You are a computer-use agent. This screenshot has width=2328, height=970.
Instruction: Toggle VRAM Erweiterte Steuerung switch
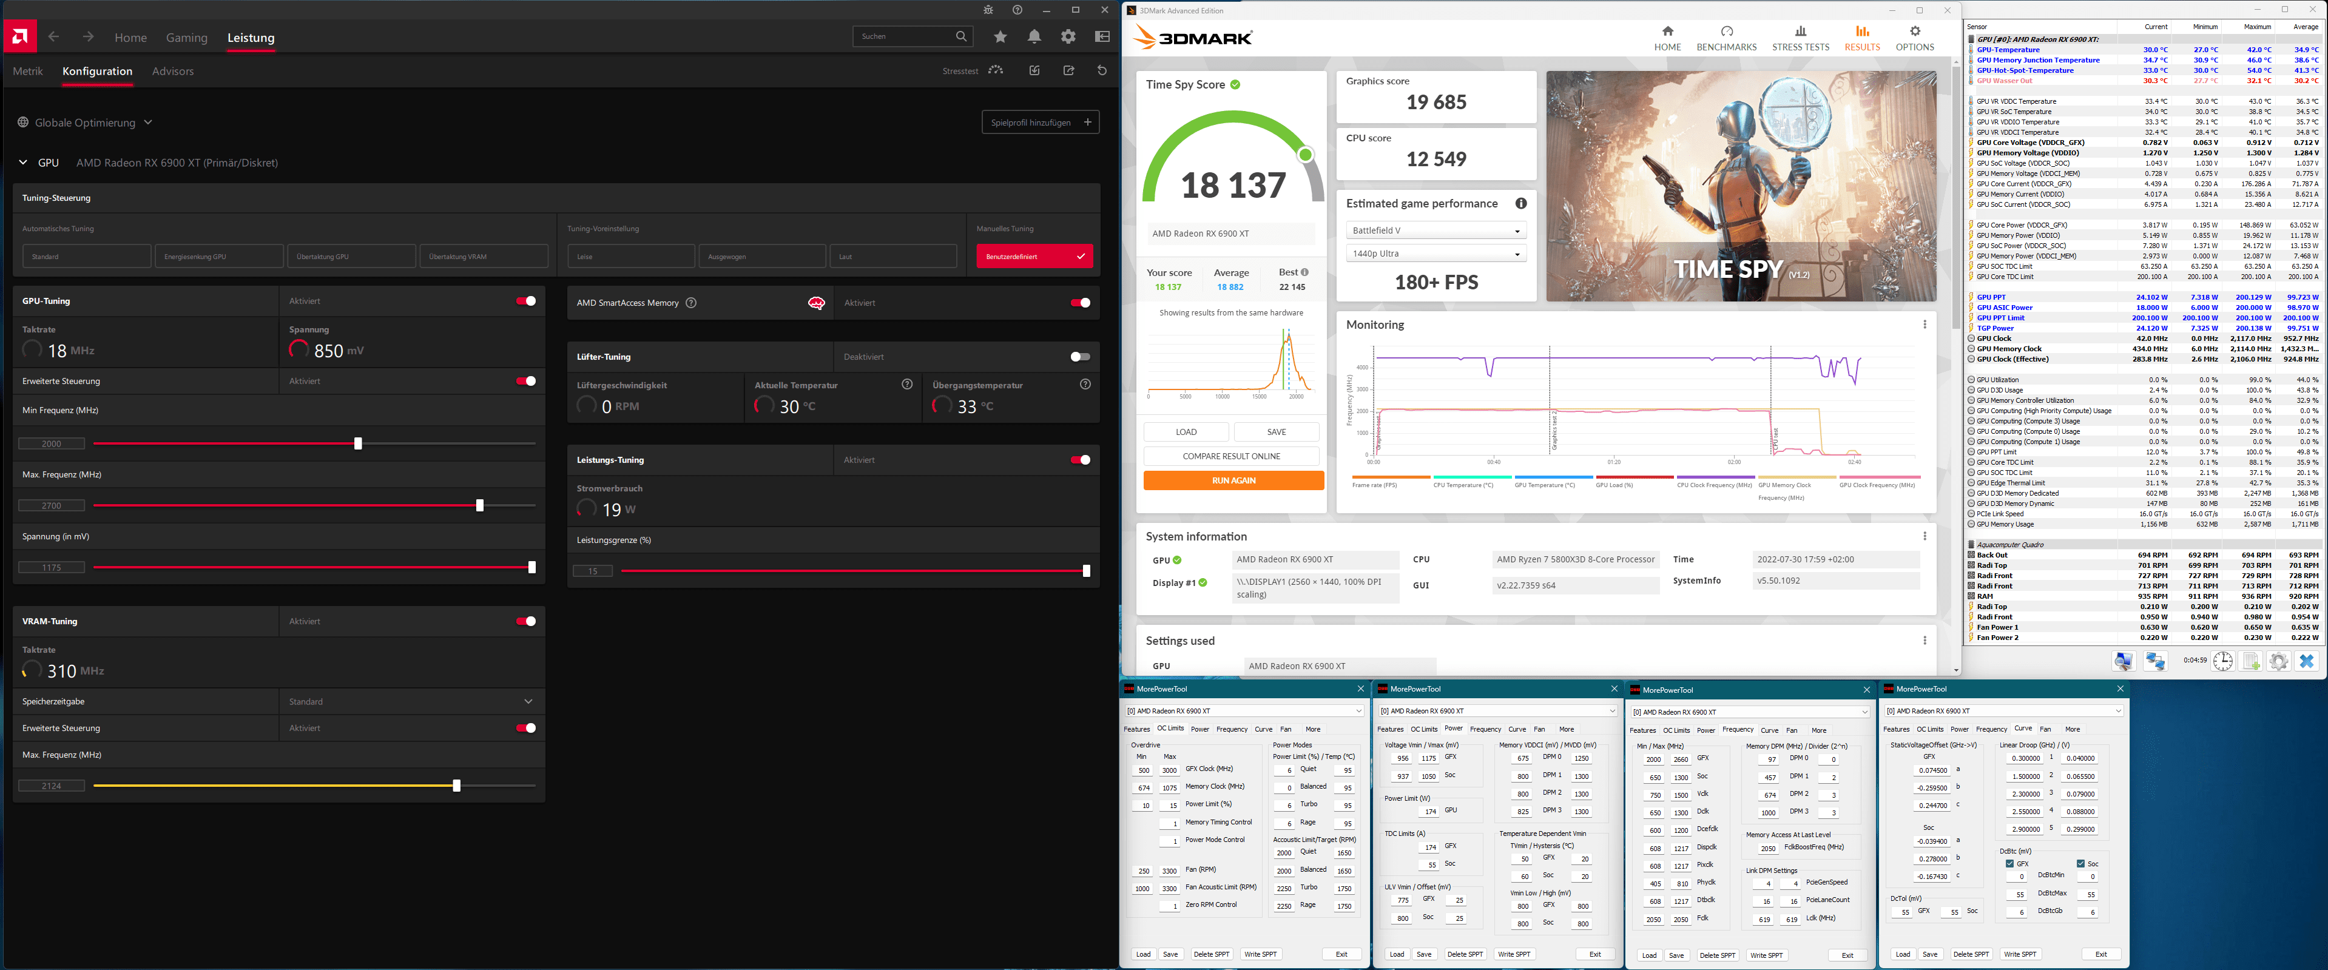click(526, 728)
